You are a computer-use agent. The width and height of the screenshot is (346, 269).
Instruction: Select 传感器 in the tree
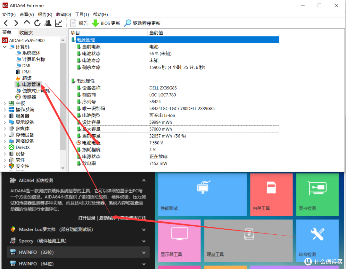click(x=29, y=97)
